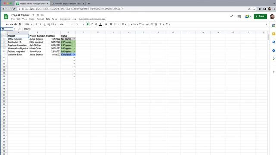Image resolution: width=276 pixels, height=155 pixels.
Task: Open the borders tool
Action: (x=111, y=24)
